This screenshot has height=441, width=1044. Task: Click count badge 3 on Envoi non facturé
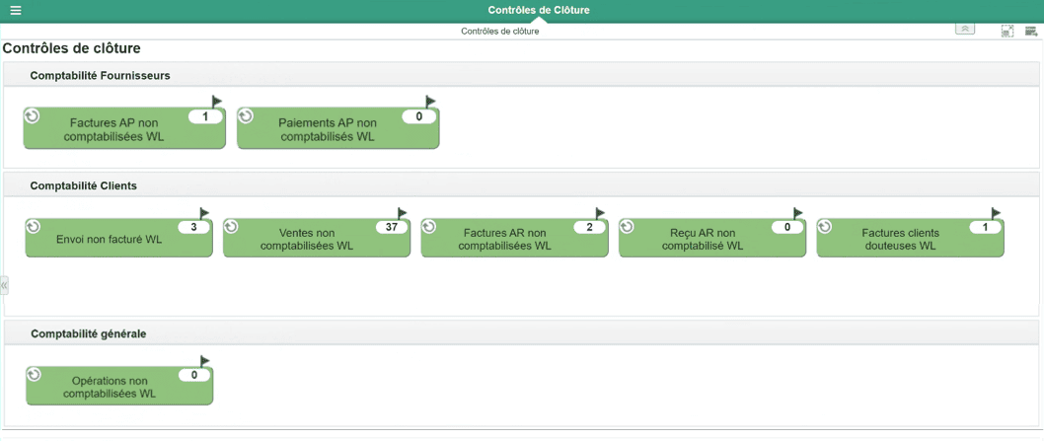[x=193, y=227]
